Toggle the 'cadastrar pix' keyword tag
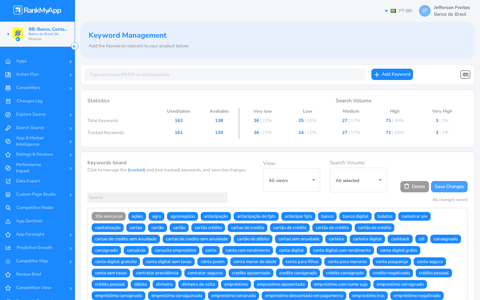This screenshot has height=300, width=480. tap(414, 216)
